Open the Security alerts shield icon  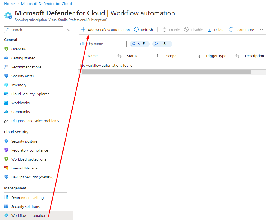(6, 76)
